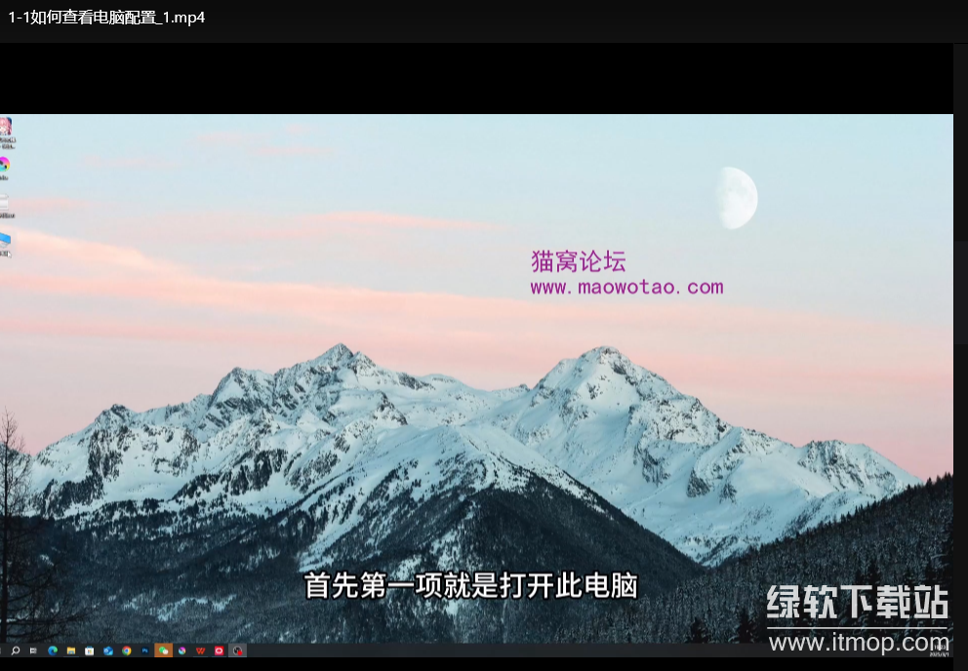
Task: Click the colorful round taskbar icon after WeChat
Action: pyautogui.click(x=181, y=651)
